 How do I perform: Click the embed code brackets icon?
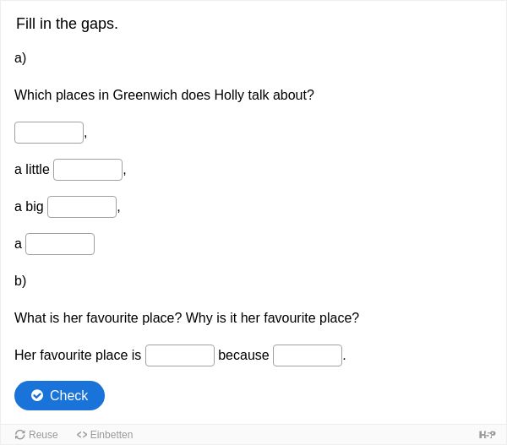82,435
